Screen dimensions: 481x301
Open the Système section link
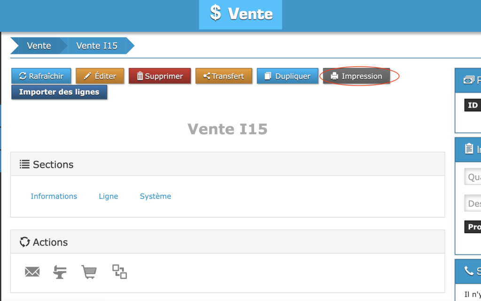coord(155,196)
